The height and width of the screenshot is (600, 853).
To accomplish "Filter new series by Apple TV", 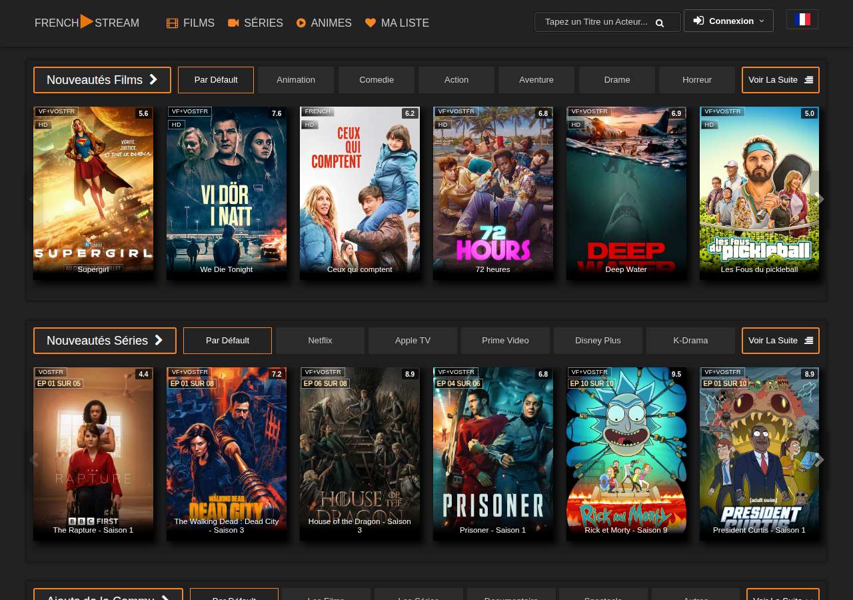I will (x=413, y=341).
